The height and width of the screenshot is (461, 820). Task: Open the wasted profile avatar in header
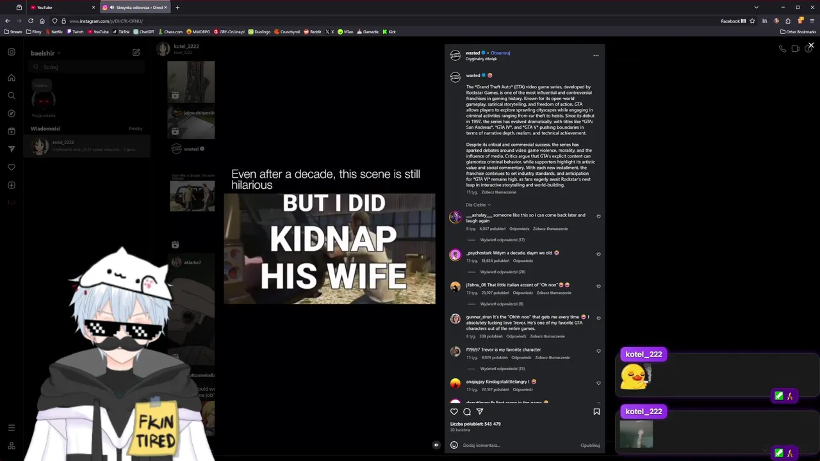(x=455, y=55)
